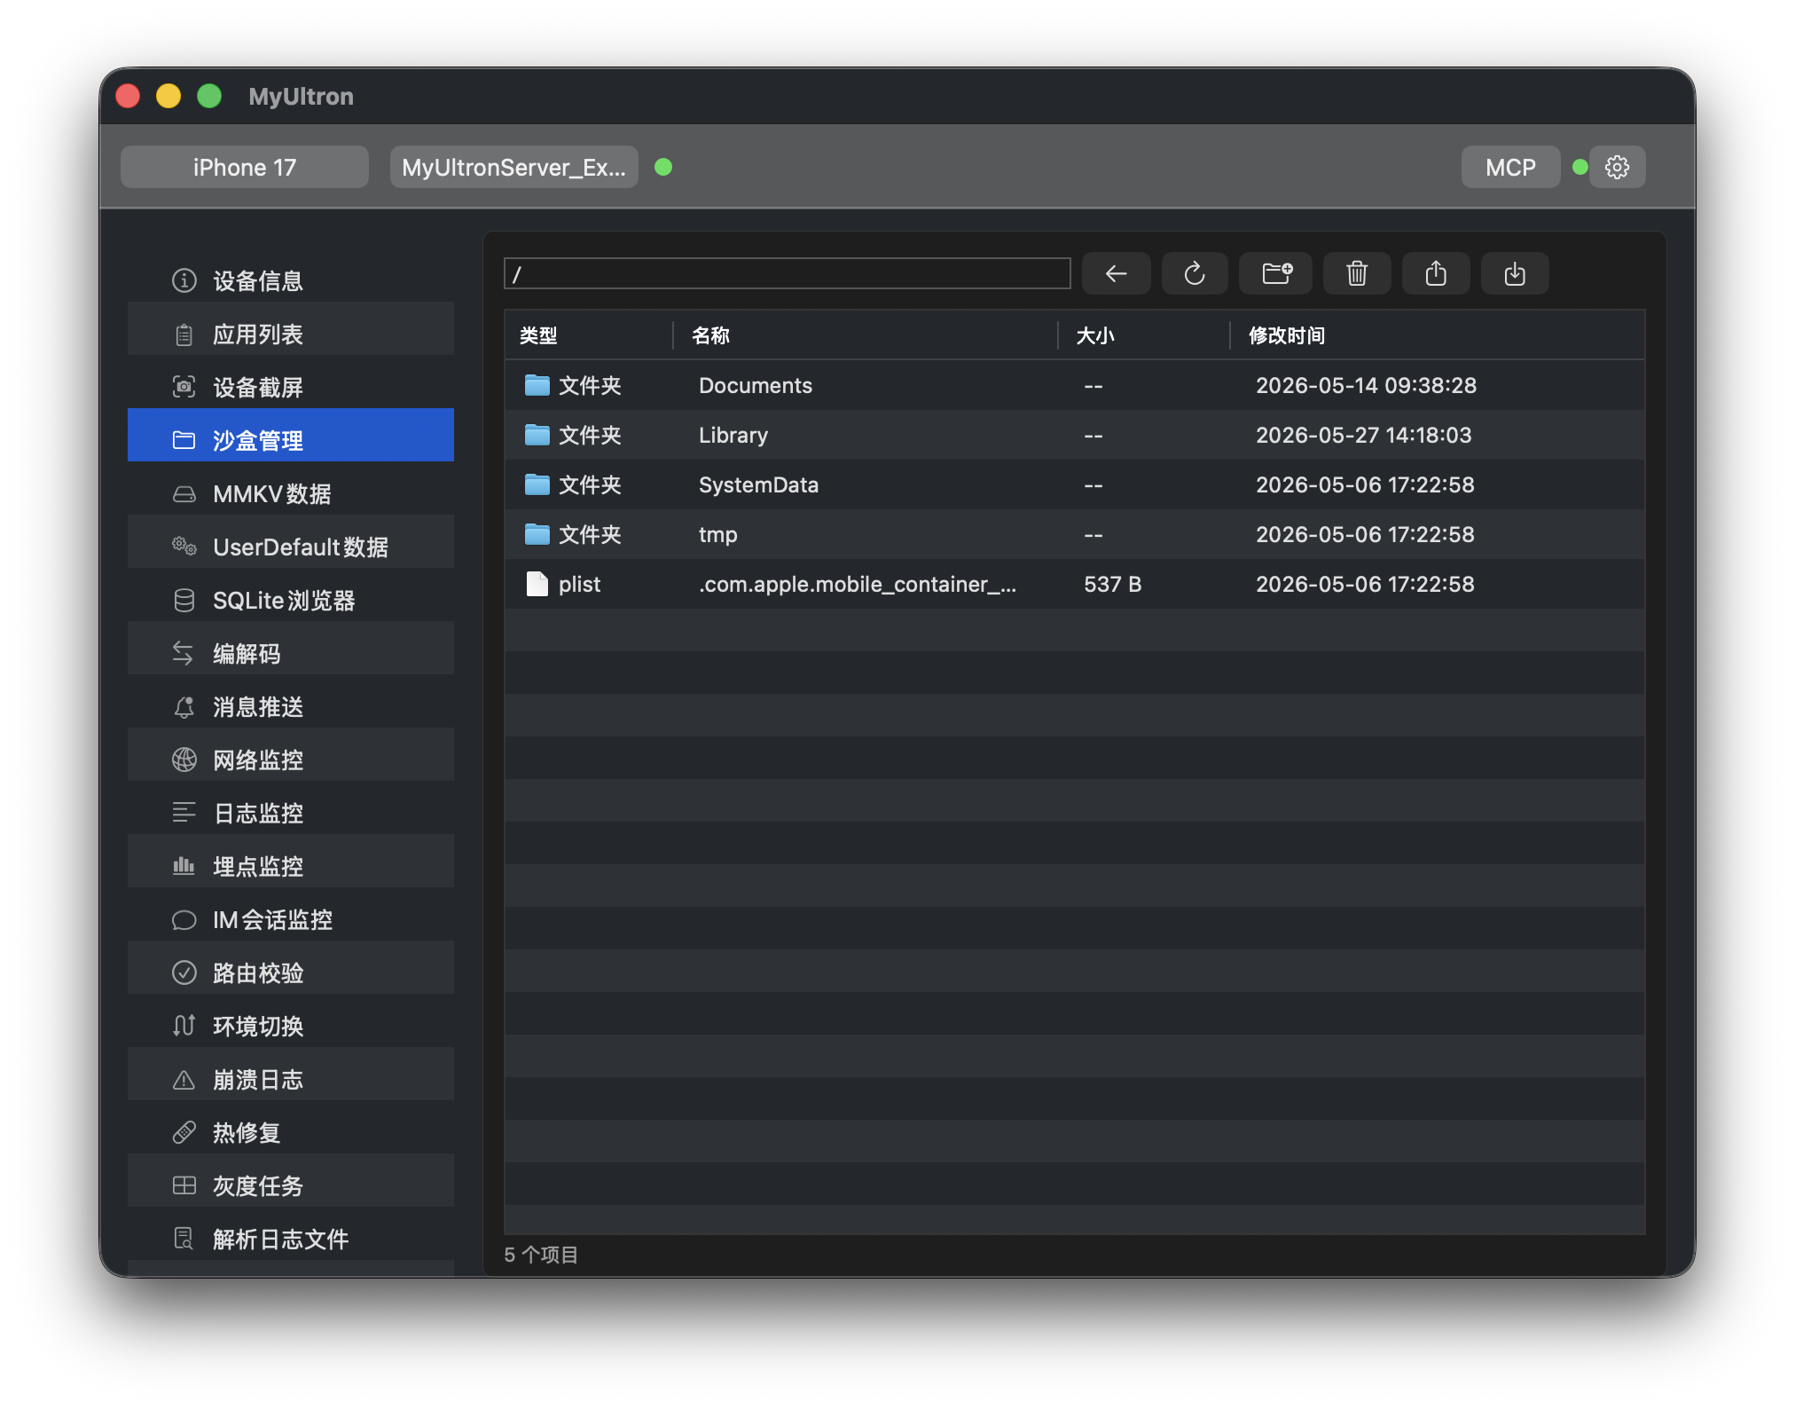Select 沙盒管理 in the sidebar

tap(291, 435)
